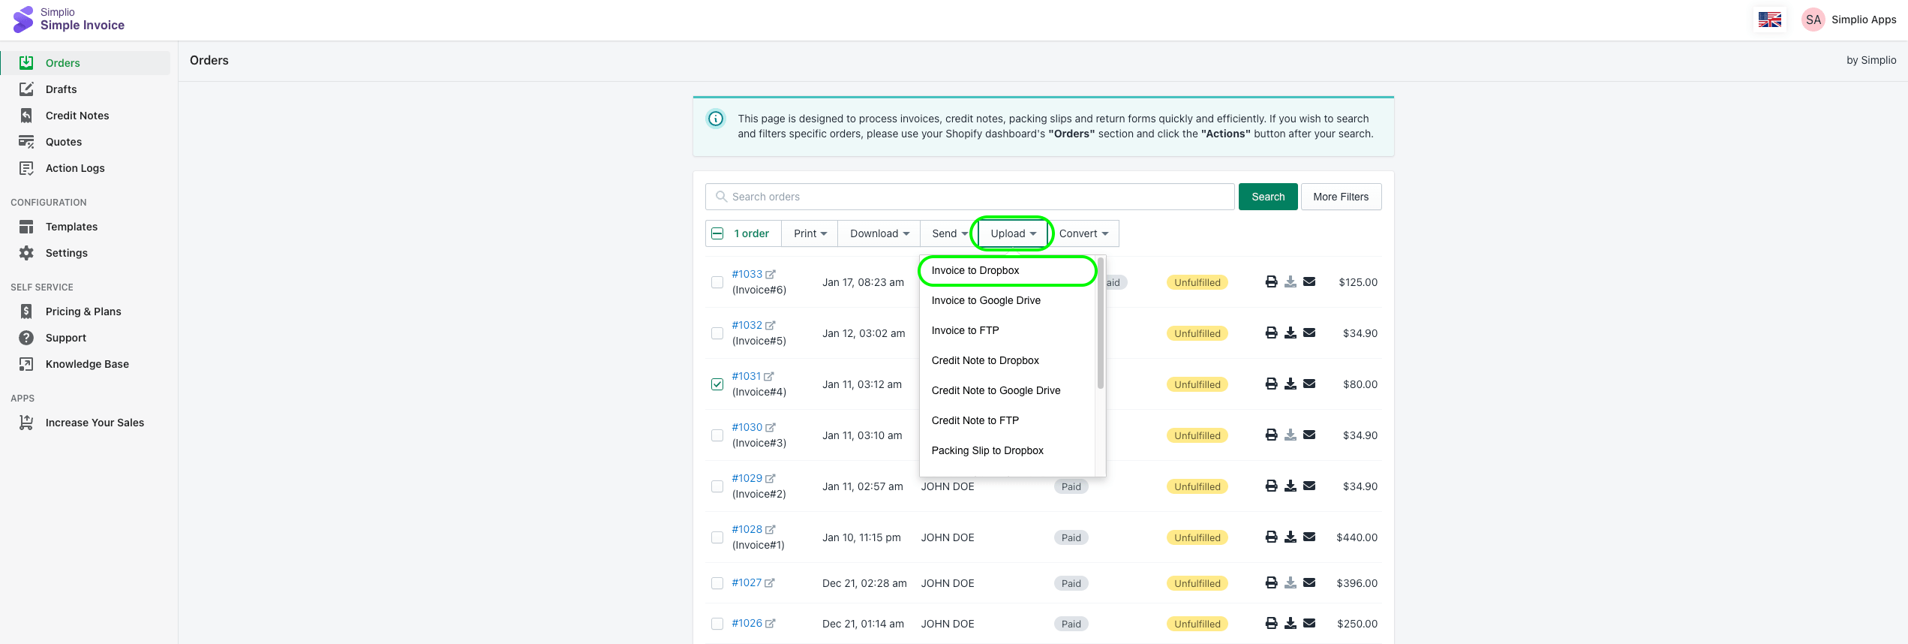Open order #1029 external link icon
Screen dimensions: 1908x644
(771, 479)
